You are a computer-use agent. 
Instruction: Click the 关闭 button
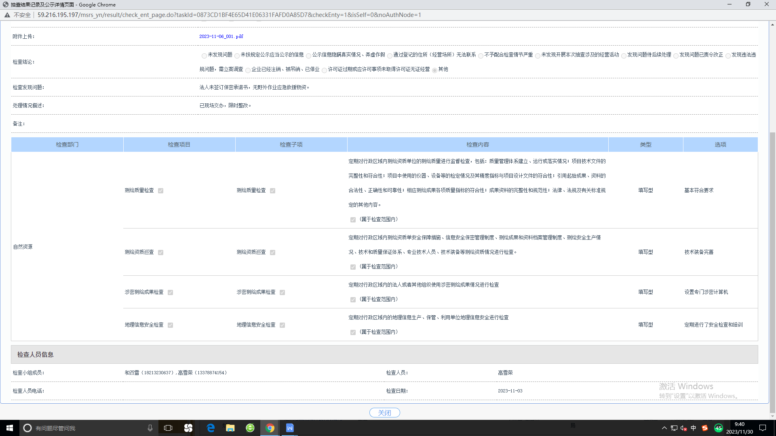click(384, 413)
